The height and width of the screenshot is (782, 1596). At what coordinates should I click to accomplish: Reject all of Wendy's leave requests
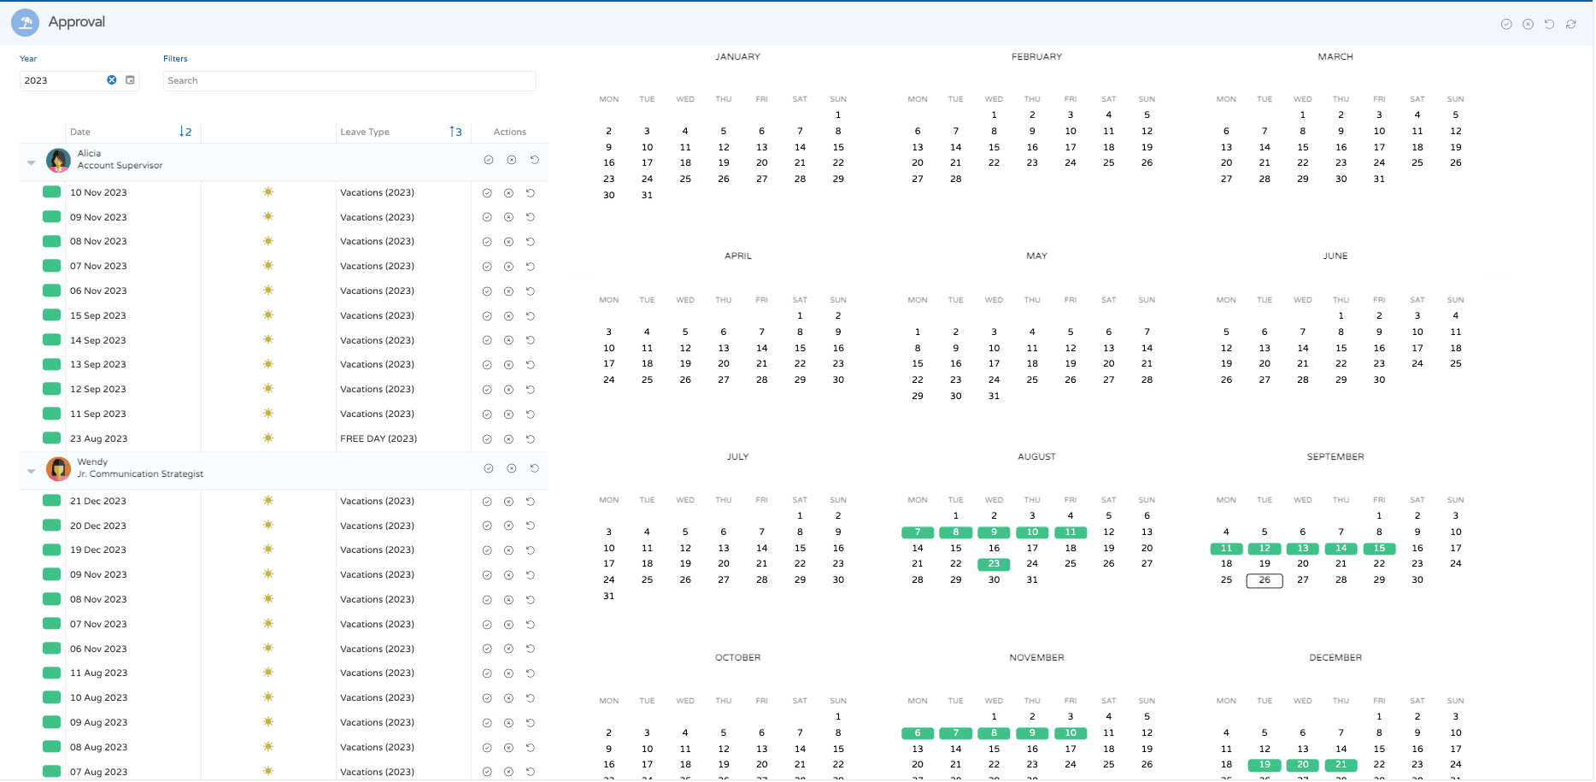click(511, 468)
